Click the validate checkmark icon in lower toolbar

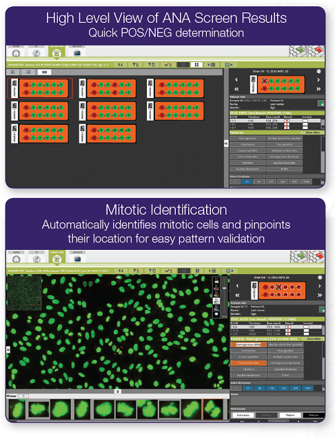(168, 271)
